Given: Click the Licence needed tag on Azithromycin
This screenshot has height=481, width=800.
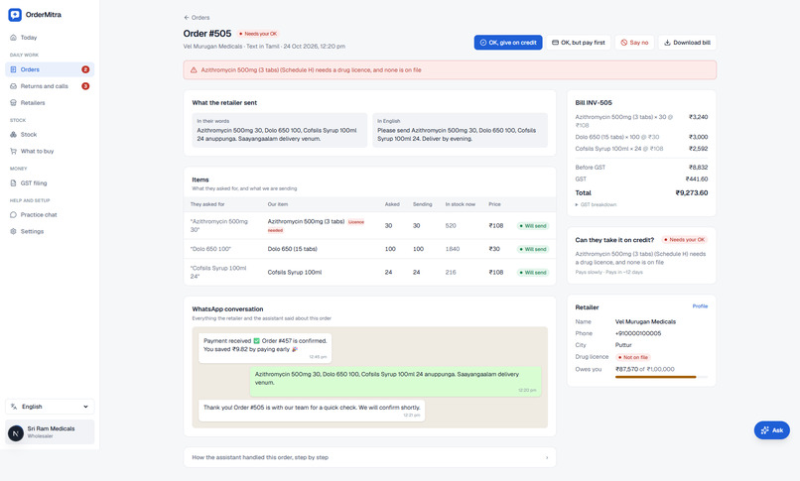Looking at the screenshot, I should [x=356, y=222].
